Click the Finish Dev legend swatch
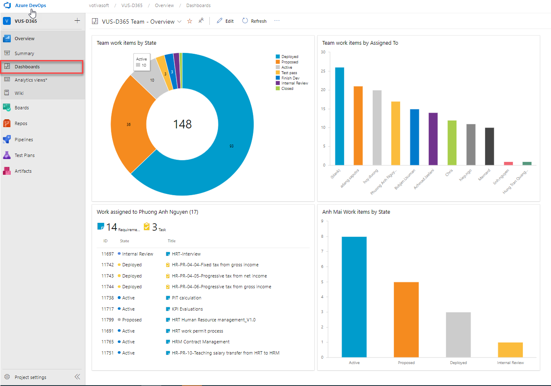 [x=278, y=78]
